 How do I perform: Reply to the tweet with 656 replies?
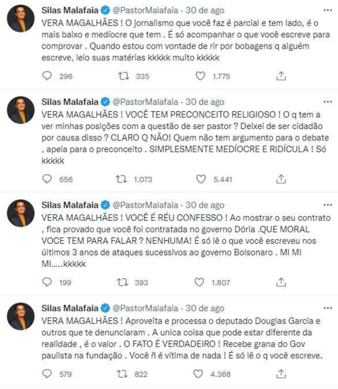pos(47,179)
